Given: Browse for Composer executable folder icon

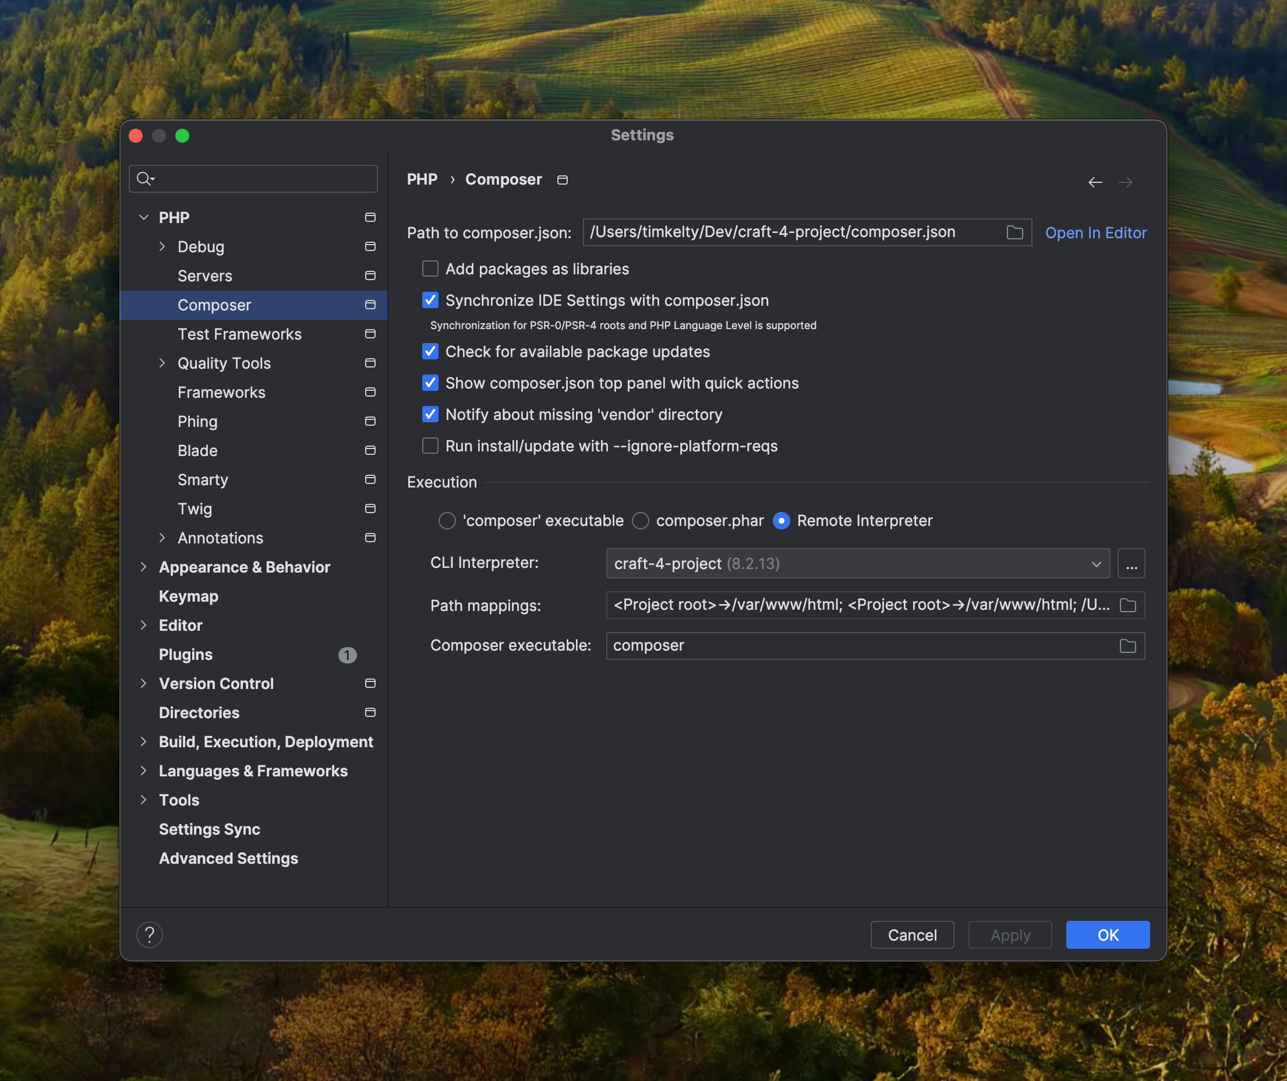Looking at the screenshot, I should click(1127, 646).
